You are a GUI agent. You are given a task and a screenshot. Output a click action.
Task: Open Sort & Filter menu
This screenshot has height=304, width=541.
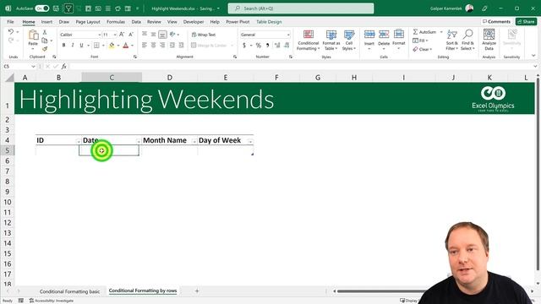(x=451, y=41)
